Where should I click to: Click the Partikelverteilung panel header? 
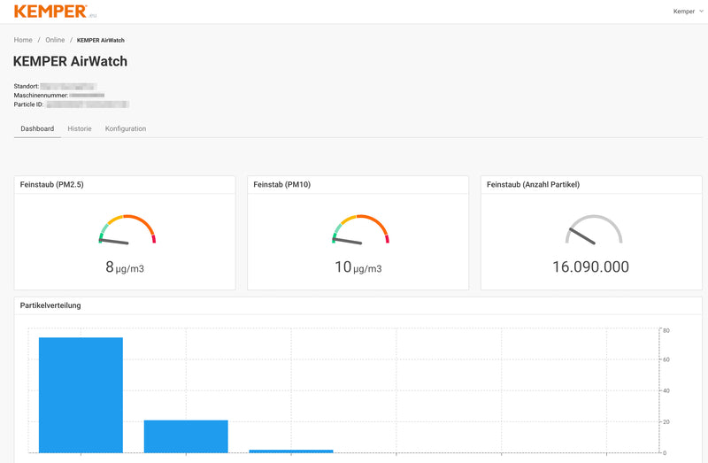(x=51, y=305)
